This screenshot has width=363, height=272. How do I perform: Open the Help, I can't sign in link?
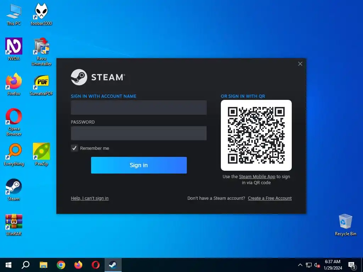point(90,198)
